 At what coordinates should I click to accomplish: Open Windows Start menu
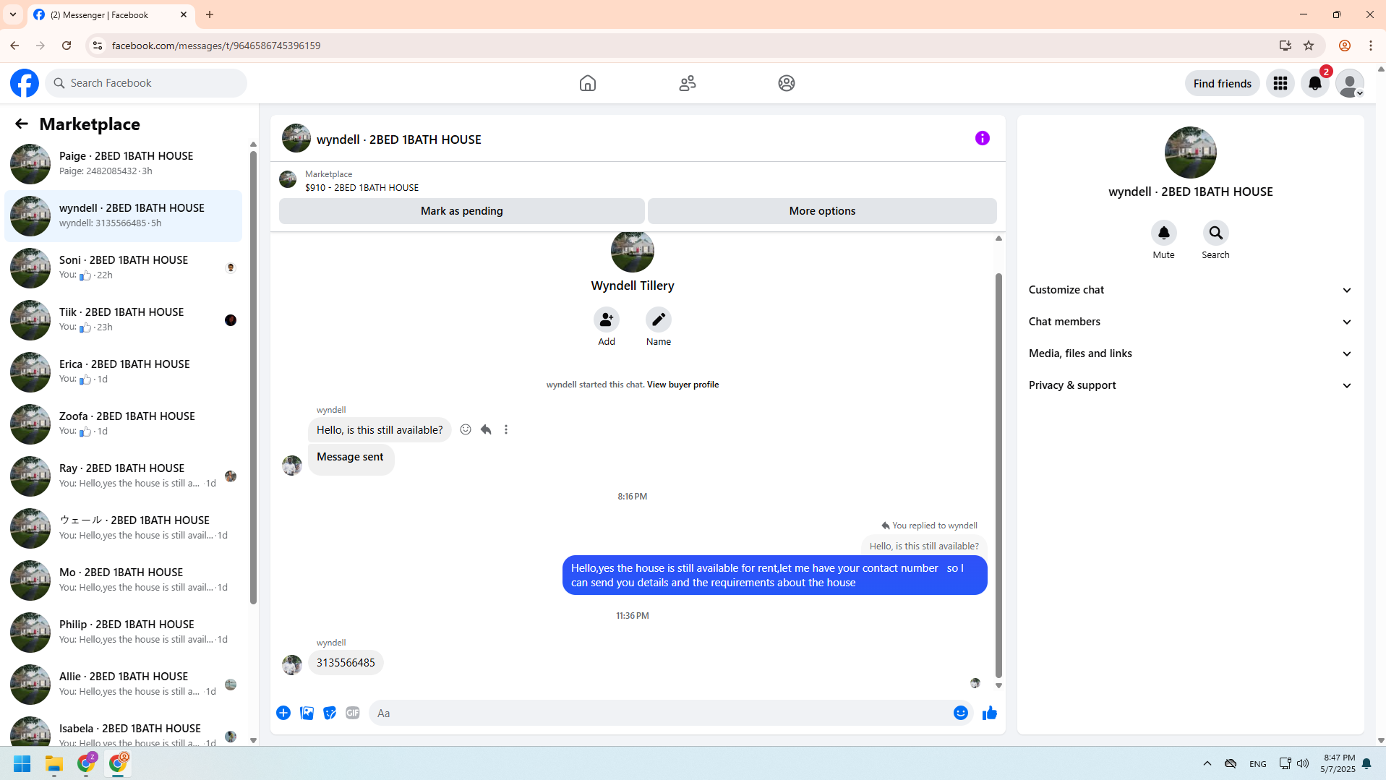[x=22, y=763]
